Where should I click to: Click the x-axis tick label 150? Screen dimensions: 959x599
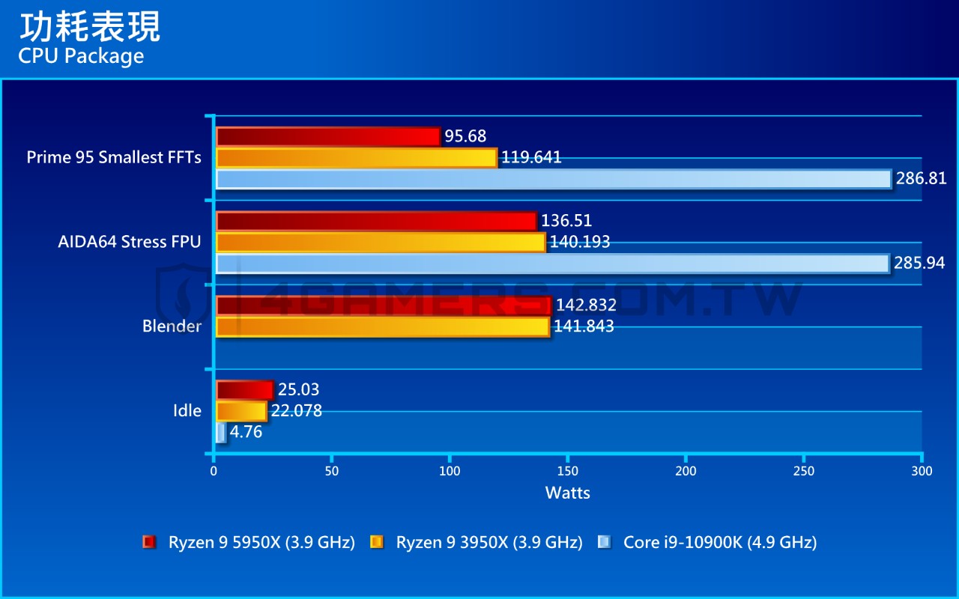[568, 471]
